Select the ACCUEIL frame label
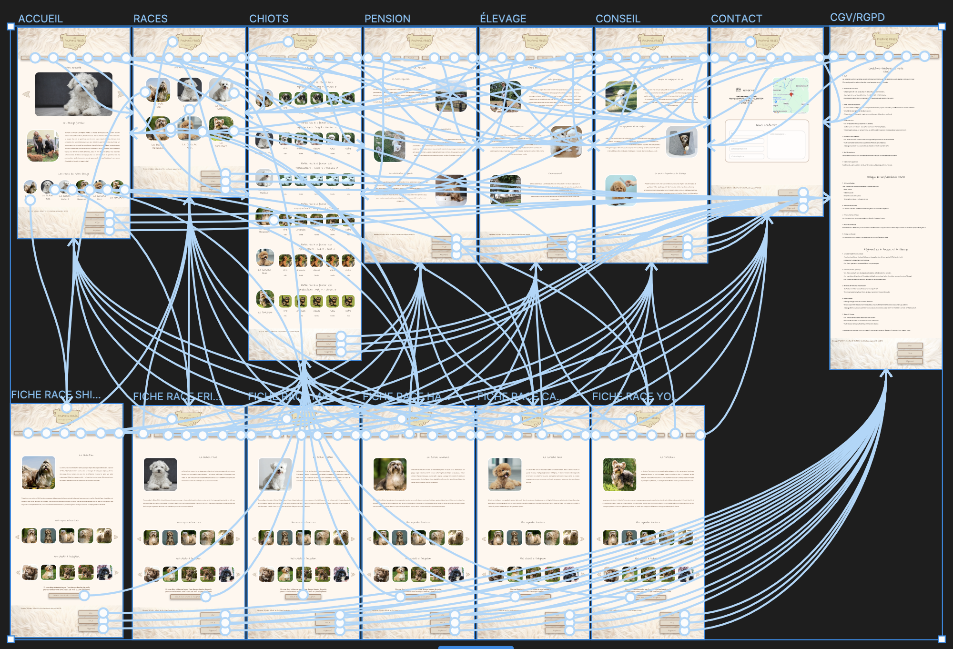Image resolution: width=953 pixels, height=649 pixels. tap(41, 19)
